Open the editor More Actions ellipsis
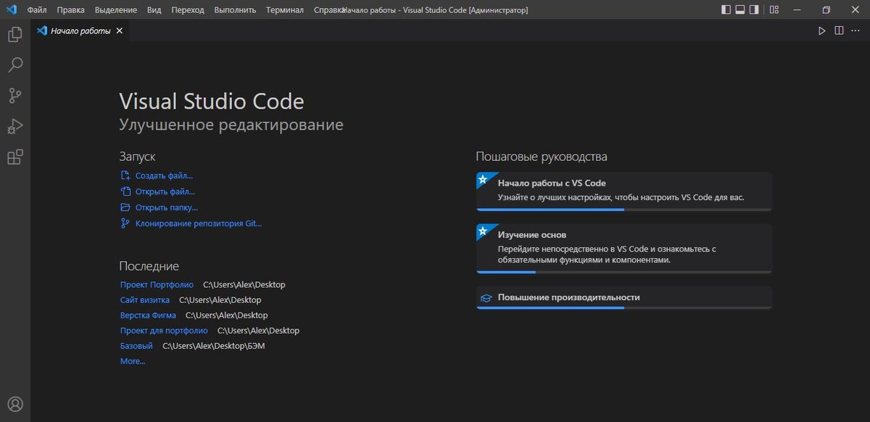Image resolution: width=870 pixels, height=422 pixels. pyautogui.click(x=856, y=31)
